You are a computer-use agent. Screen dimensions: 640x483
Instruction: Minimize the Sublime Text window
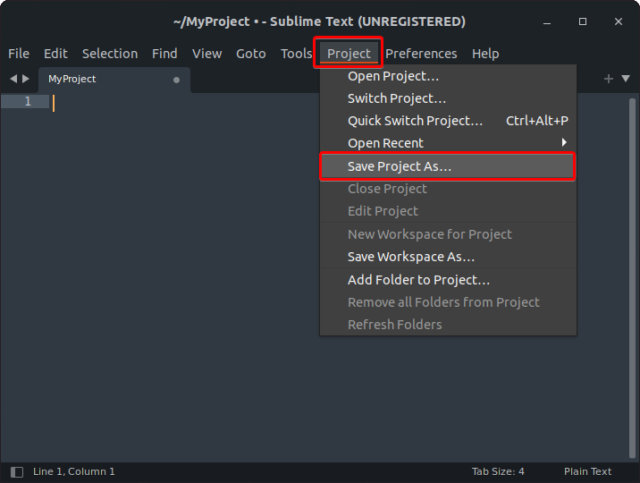pyautogui.click(x=547, y=21)
